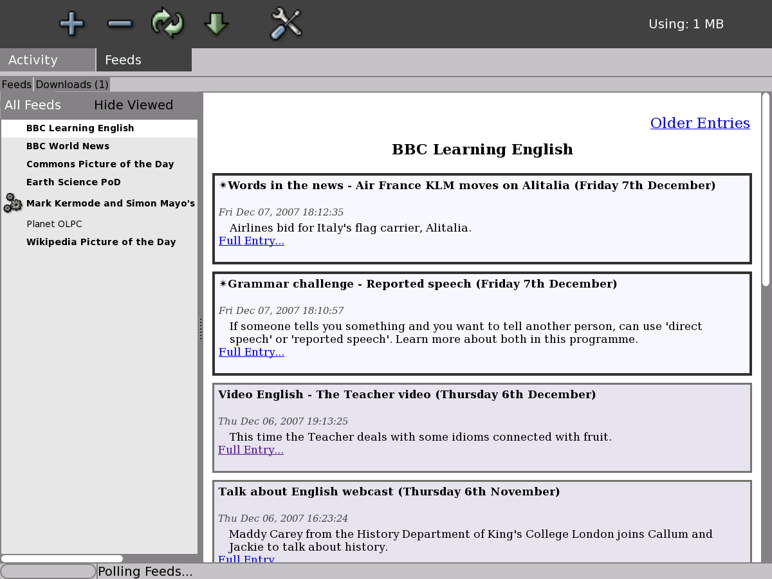
Task: Click the feed list horizontal scrollbar
Action: pyautogui.click(x=62, y=558)
